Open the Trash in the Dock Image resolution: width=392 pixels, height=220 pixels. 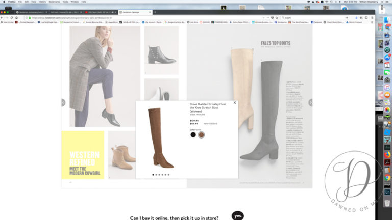tap(387, 203)
